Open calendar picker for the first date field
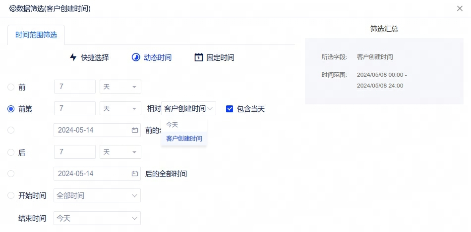471x232 pixels. [x=134, y=130]
